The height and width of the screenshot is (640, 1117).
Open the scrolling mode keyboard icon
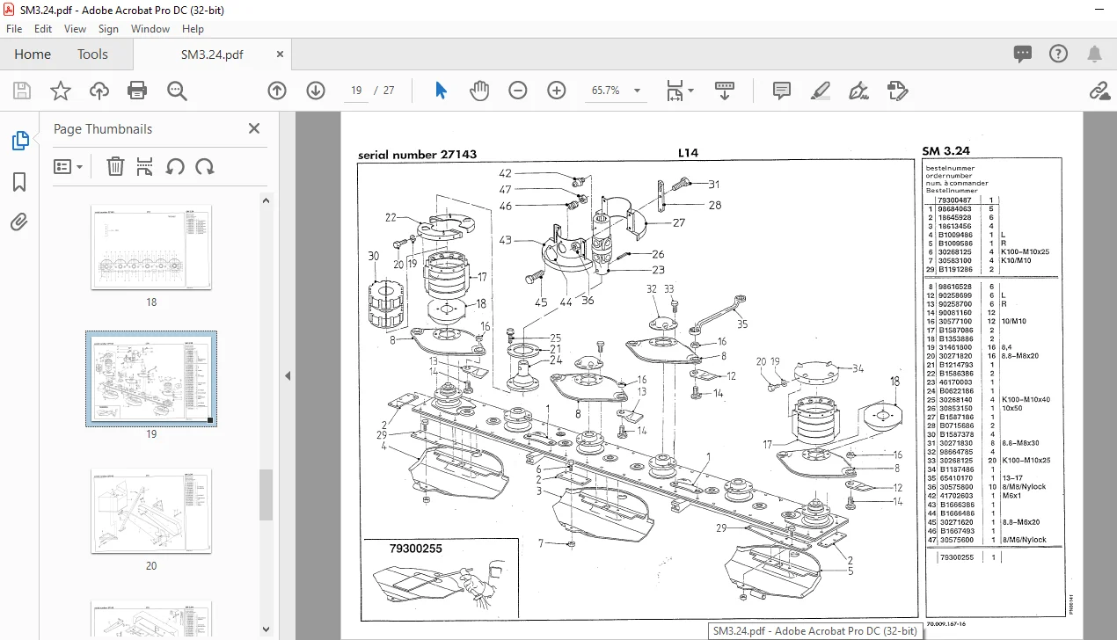(x=725, y=91)
